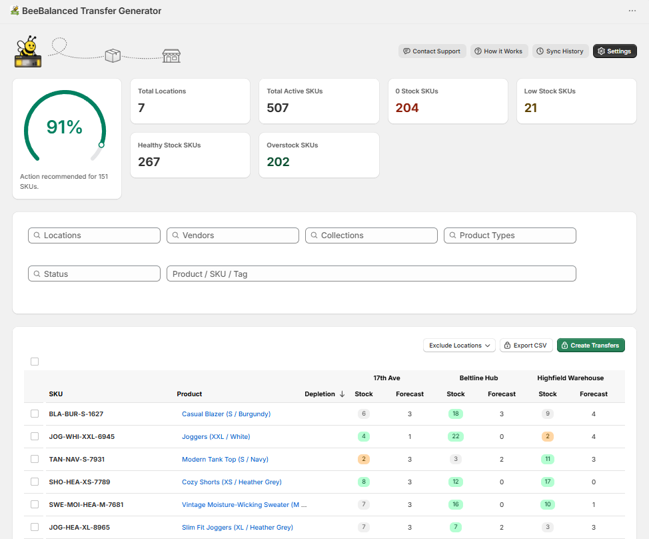
Task: Open the Modern Tank Top (S / Navy) link
Action: (225, 459)
